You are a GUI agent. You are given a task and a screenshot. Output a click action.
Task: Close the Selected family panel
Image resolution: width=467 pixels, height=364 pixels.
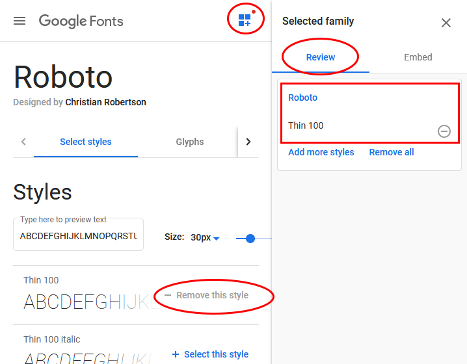pos(446,23)
